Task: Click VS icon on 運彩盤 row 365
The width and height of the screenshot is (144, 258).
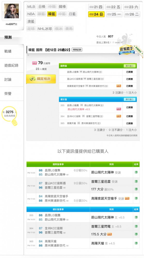Action: click(79, 123)
